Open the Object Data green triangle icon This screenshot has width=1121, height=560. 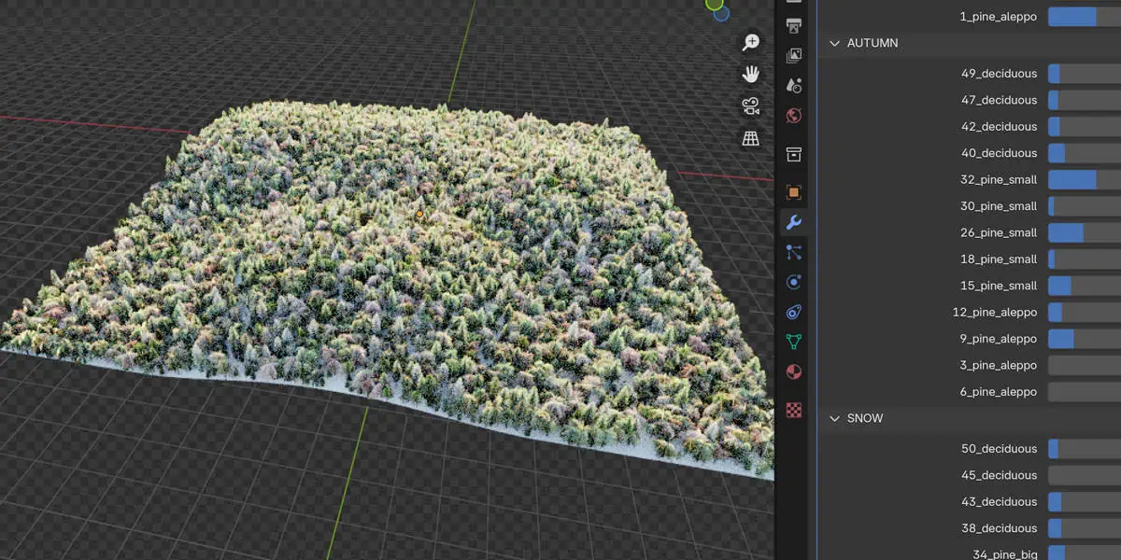[x=794, y=342]
